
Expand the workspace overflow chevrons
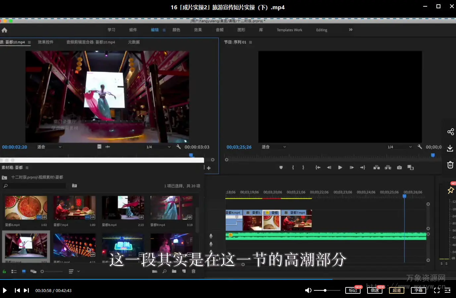pyautogui.click(x=351, y=30)
